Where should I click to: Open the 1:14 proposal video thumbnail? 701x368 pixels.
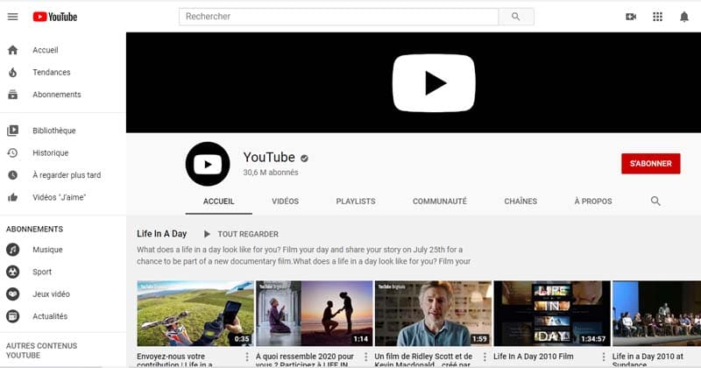(315, 314)
